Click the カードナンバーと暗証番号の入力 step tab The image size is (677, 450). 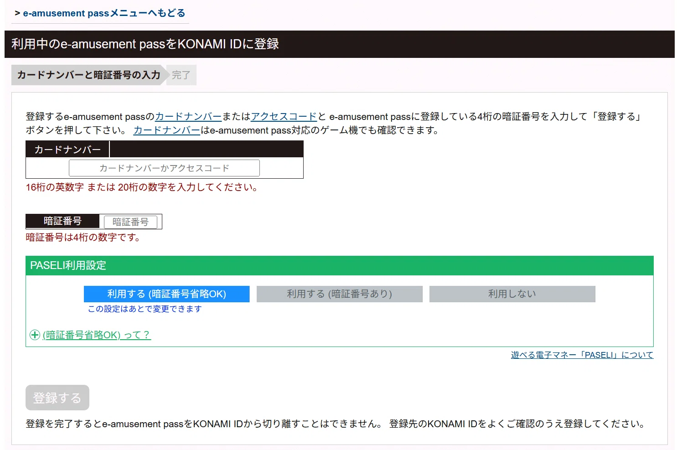[88, 75]
